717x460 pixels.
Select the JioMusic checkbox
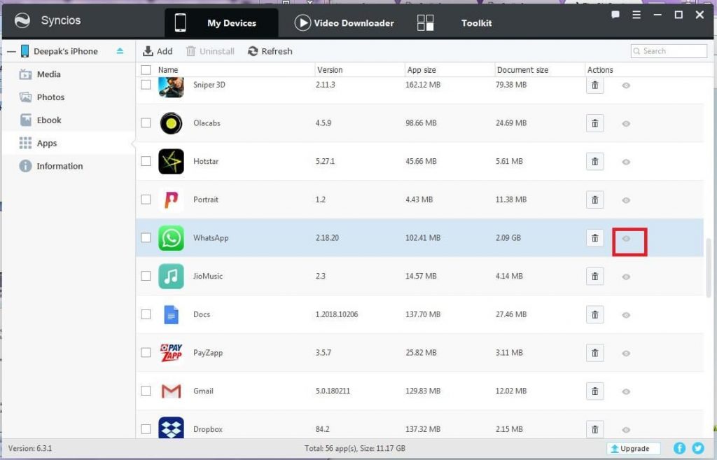[146, 276]
